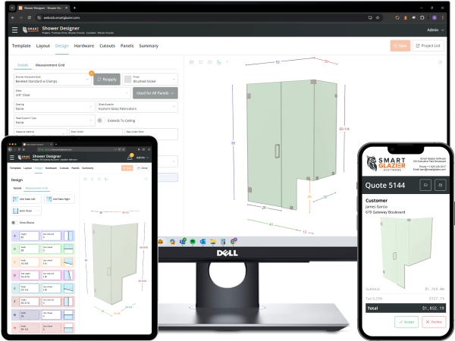Toggle the Show Elbows switch on tablet
The width and height of the screenshot is (455, 341).
(x=14, y=222)
